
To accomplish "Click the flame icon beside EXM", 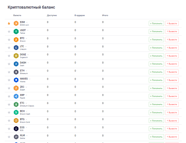I will pos(9,23).
